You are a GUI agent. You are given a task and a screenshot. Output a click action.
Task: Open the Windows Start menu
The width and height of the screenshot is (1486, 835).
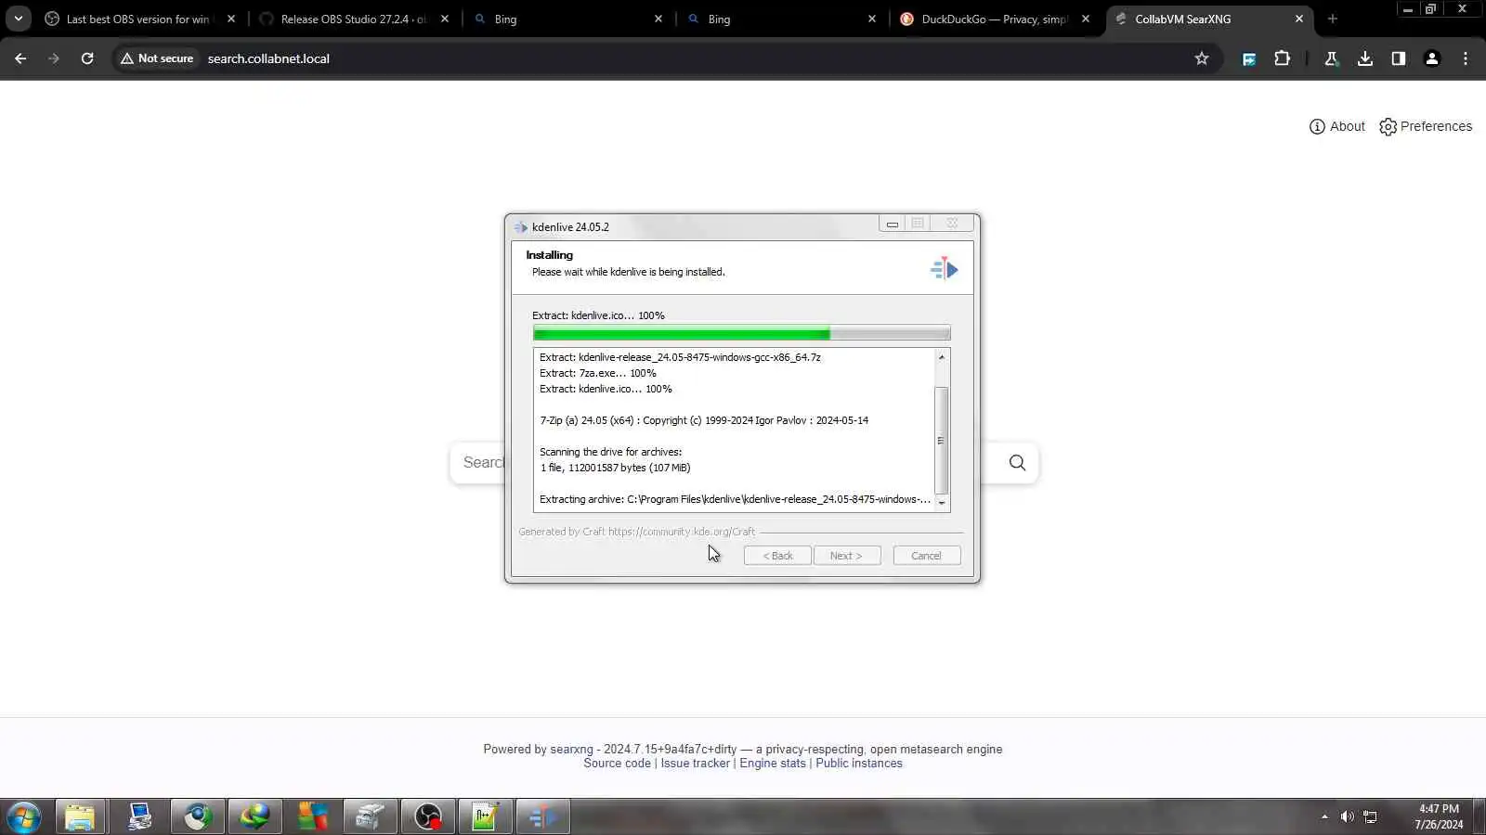tap(24, 817)
